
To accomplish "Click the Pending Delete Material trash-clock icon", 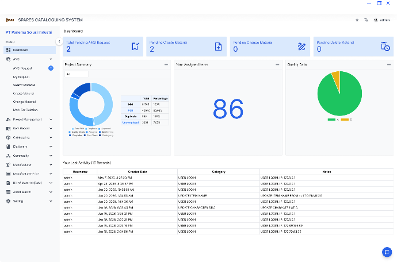I will point(385,47).
